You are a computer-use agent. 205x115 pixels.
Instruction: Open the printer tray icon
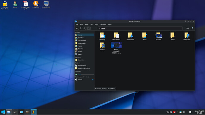pyautogui.click(x=181, y=112)
